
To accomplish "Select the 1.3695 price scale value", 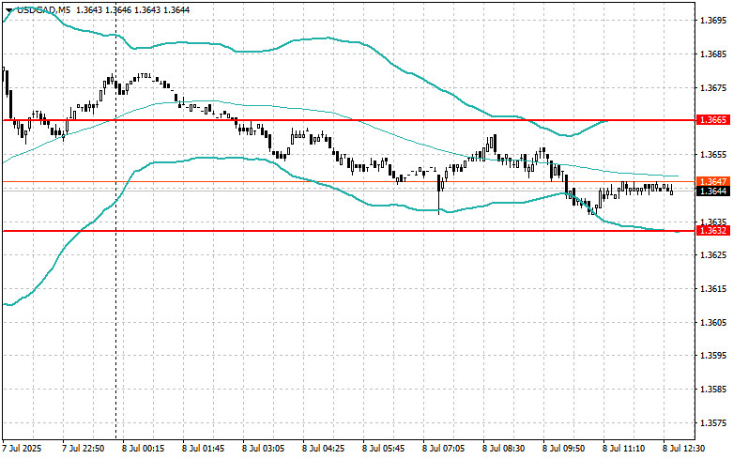I will coord(713,21).
